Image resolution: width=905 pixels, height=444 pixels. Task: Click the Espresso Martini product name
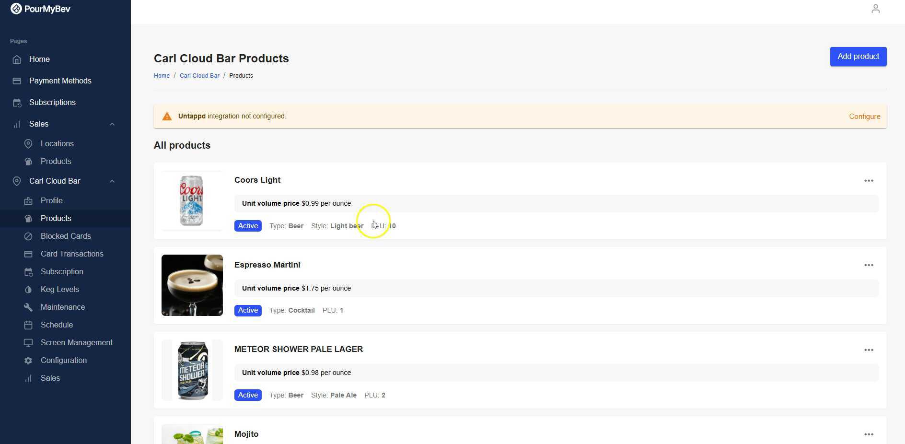pos(267,265)
